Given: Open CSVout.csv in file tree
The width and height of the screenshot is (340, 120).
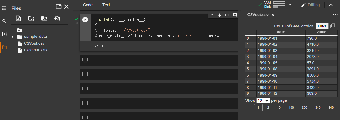Looking at the screenshot, I should coord(34,43).
